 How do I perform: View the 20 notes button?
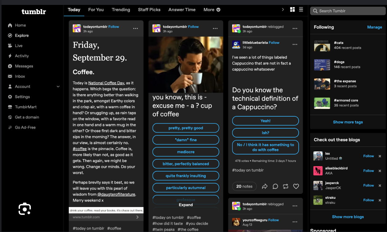coord(244,186)
